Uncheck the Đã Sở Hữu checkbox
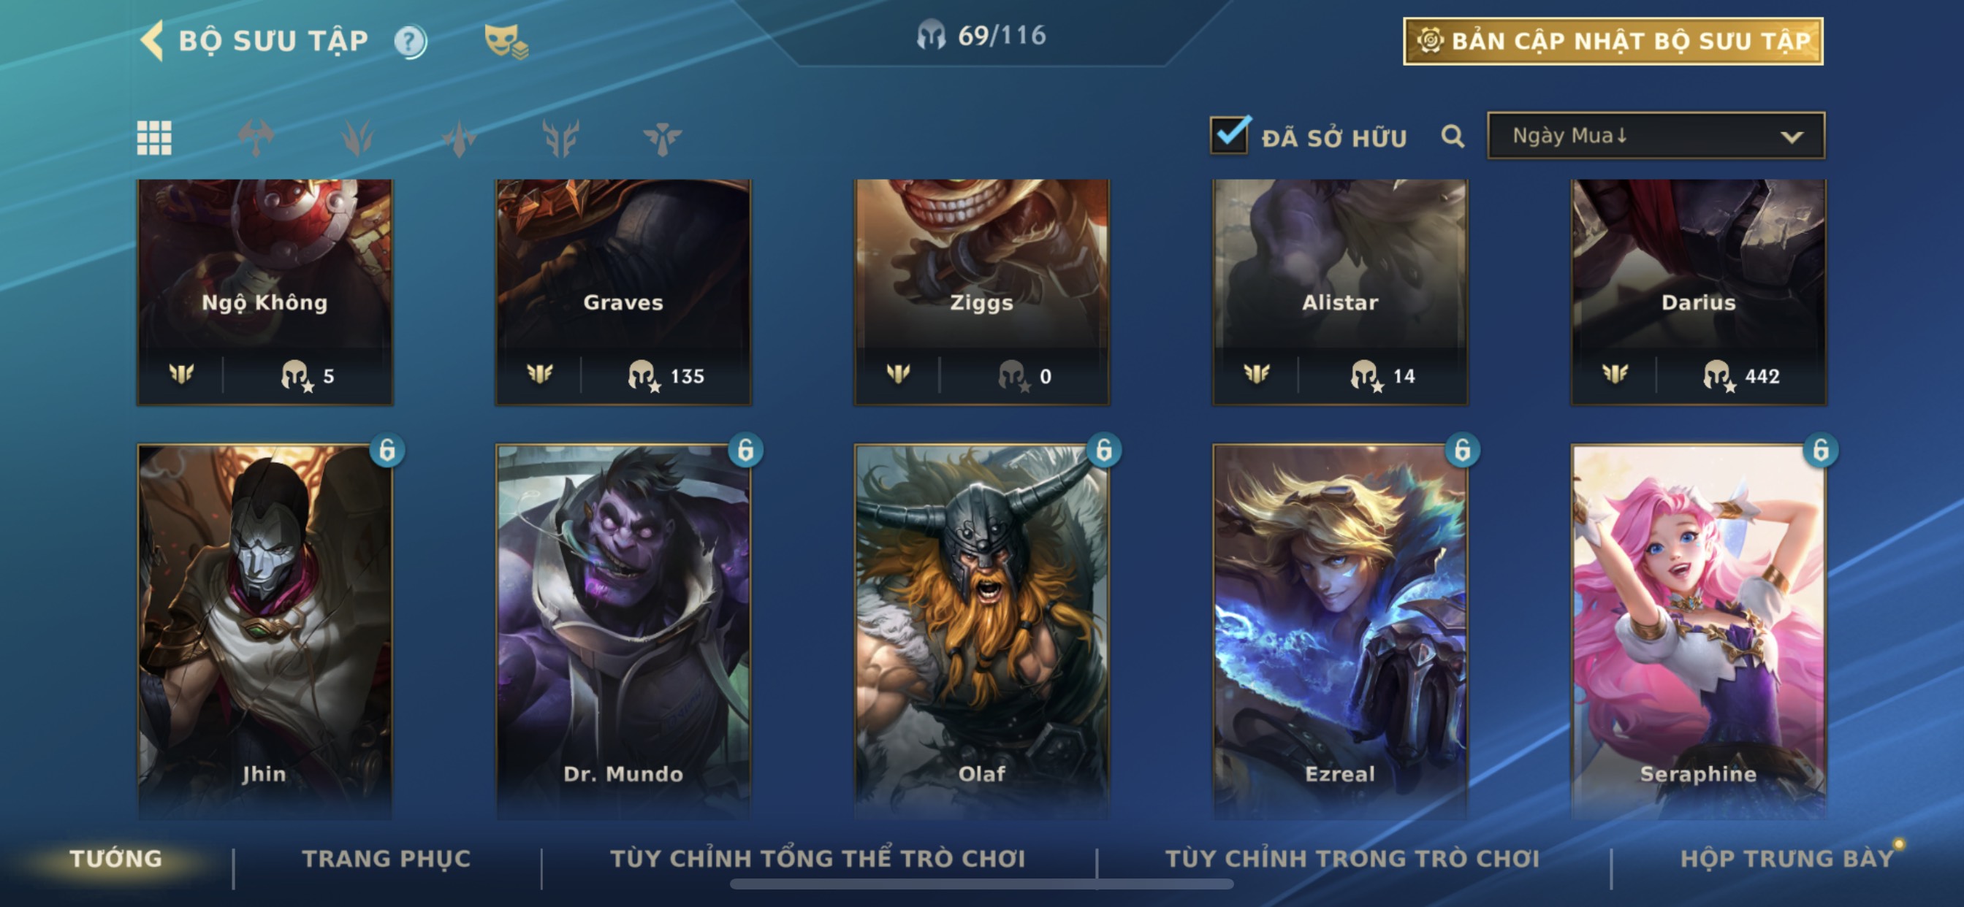 pyautogui.click(x=1230, y=135)
